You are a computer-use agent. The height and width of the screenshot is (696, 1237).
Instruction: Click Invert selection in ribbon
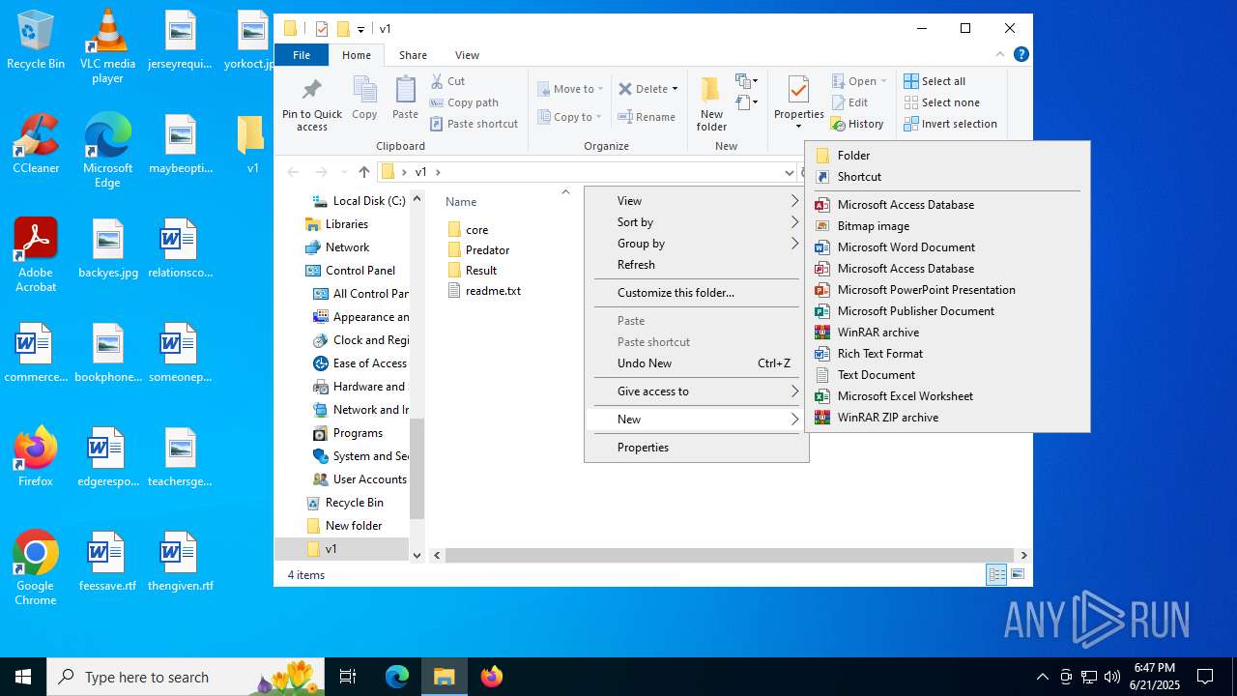coord(950,124)
